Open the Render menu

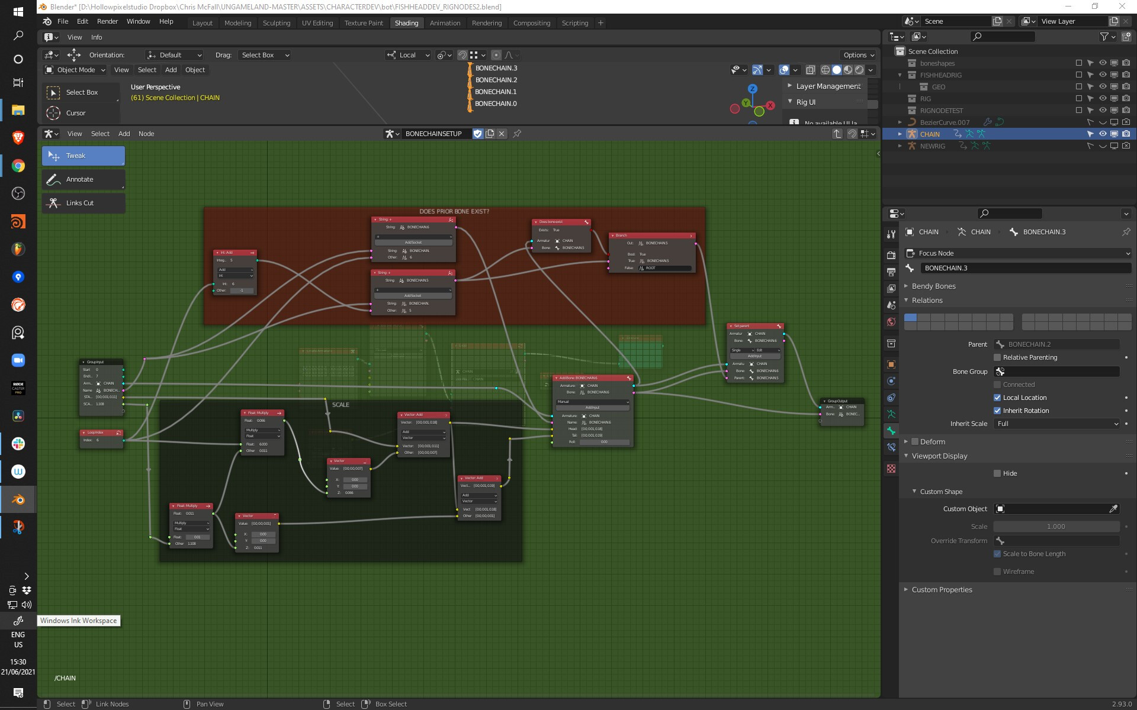(x=107, y=21)
